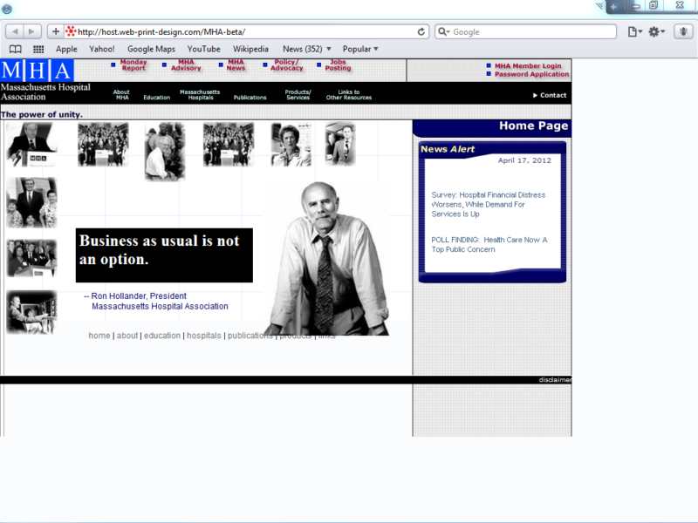
Task: Click the person at computer monitors photo
Action: click(x=31, y=312)
